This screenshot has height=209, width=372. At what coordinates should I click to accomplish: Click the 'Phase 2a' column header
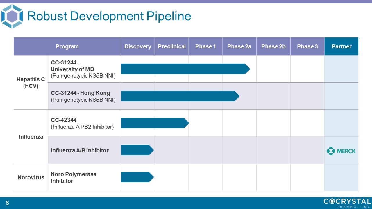click(239, 46)
